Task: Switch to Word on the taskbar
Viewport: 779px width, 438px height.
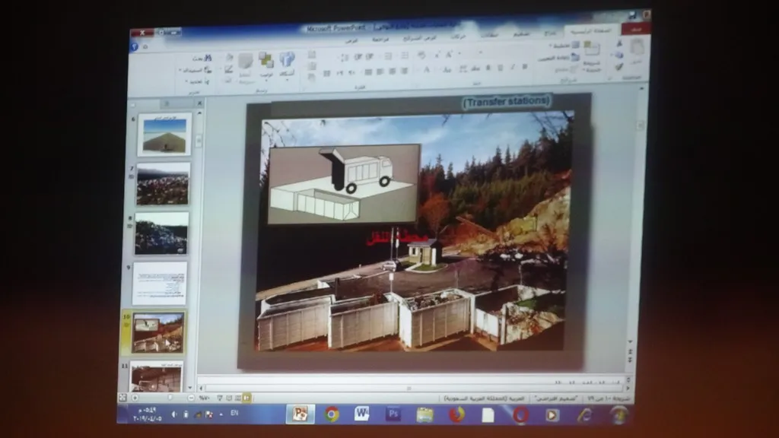Action: pyautogui.click(x=361, y=414)
